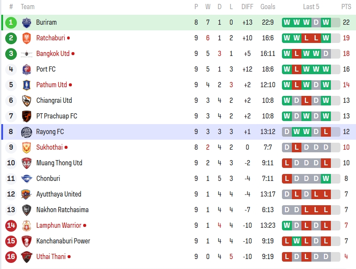Click the Rayong FC team logo
This screenshot has height=269, width=356.
tap(26, 132)
